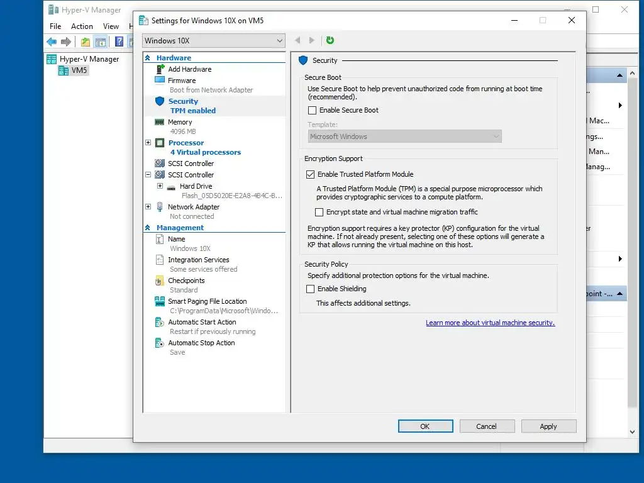The width and height of the screenshot is (644, 483).
Task: Click the Forward arrow in Hyper-V Manager toolbar
Action: click(x=65, y=42)
